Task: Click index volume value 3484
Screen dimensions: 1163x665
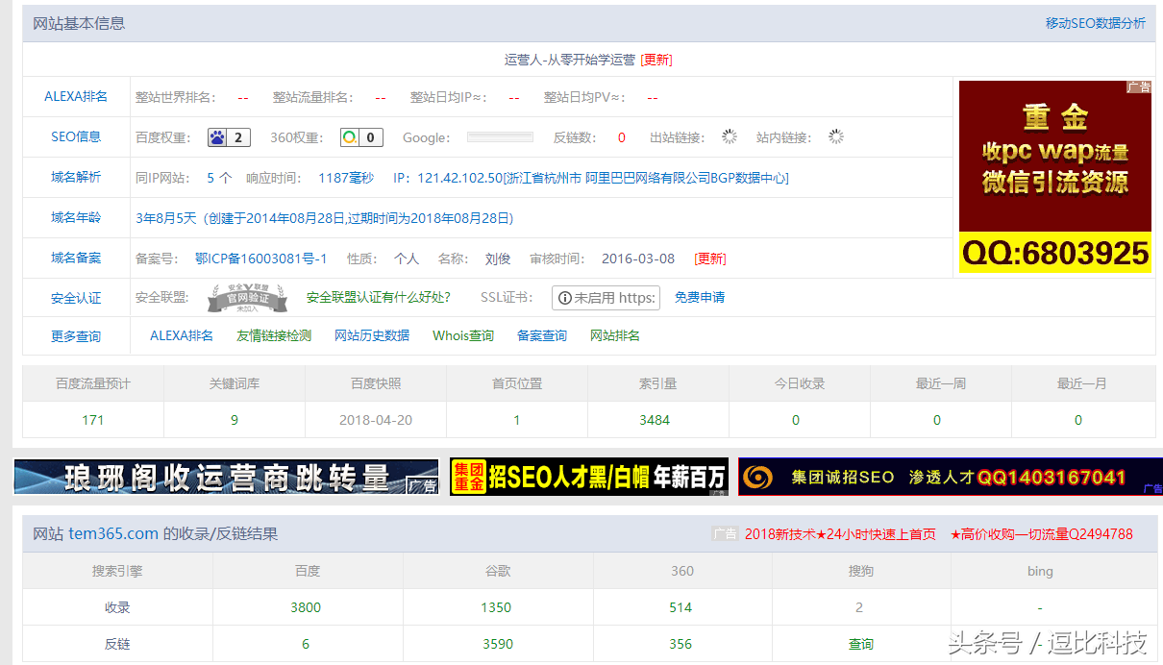Action: [655, 420]
